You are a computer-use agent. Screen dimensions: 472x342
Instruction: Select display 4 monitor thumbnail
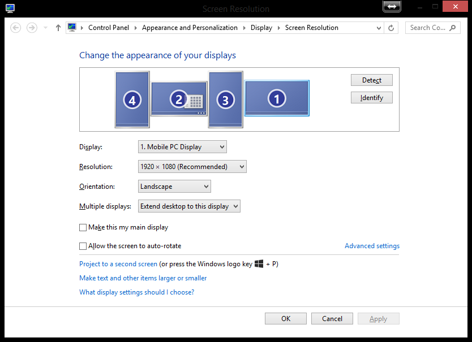pos(132,99)
